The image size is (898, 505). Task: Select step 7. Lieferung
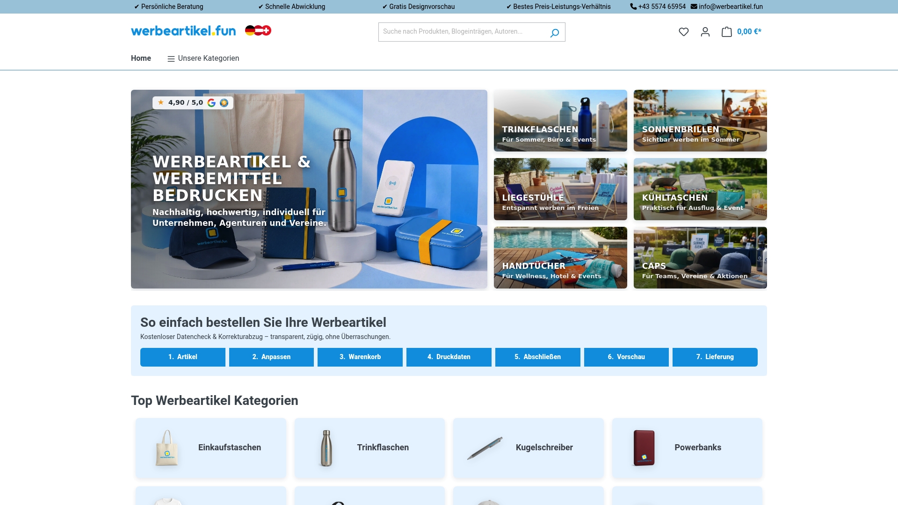pyautogui.click(x=715, y=357)
